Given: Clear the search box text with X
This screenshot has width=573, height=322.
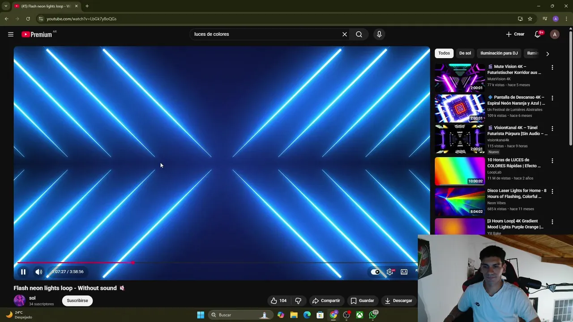Looking at the screenshot, I should point(345,34).
